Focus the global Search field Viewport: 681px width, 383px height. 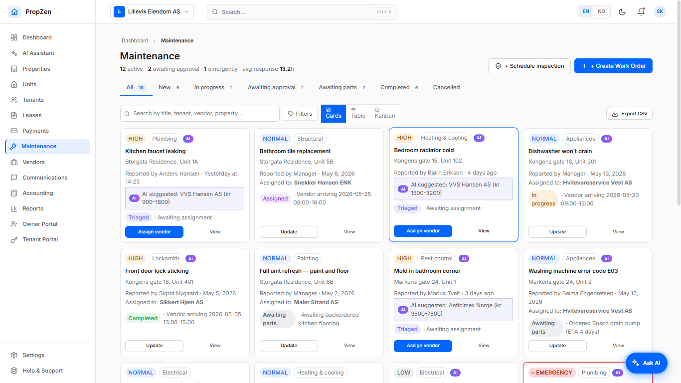pyautogui.click(x=303, y=11)
